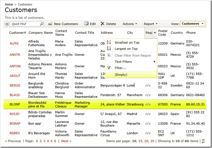The height and width of the screenshot is (148, 212).
Task: Click the refresh icon in the pager
Action: point(203,141)
